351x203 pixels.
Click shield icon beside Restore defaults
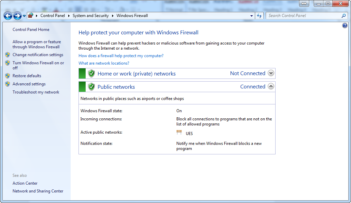point(7,76)
